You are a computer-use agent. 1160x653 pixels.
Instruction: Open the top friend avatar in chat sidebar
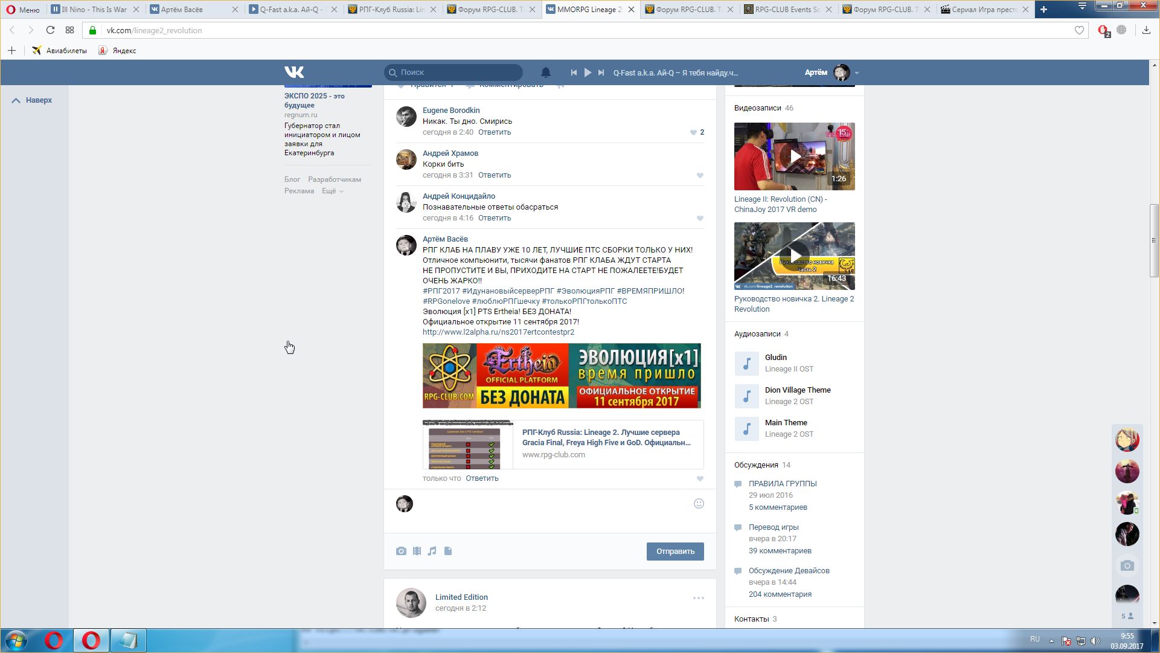pyautogui.click(x=1127, y=440)
